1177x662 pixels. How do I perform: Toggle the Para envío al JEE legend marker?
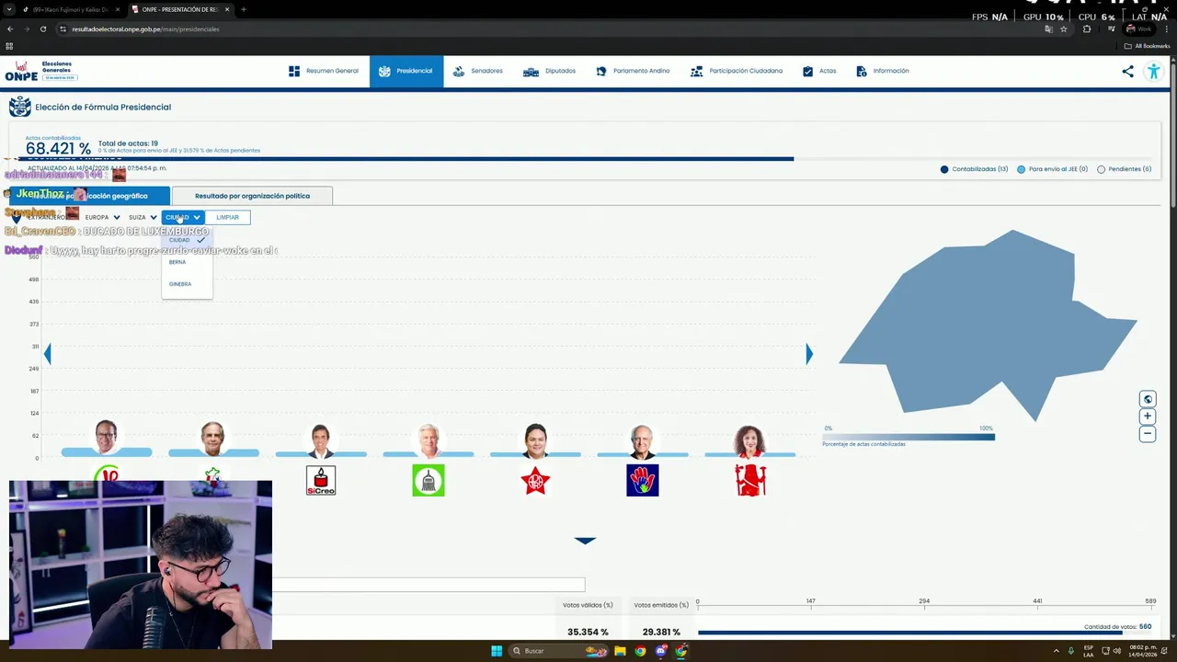[x=1022, y=169]
